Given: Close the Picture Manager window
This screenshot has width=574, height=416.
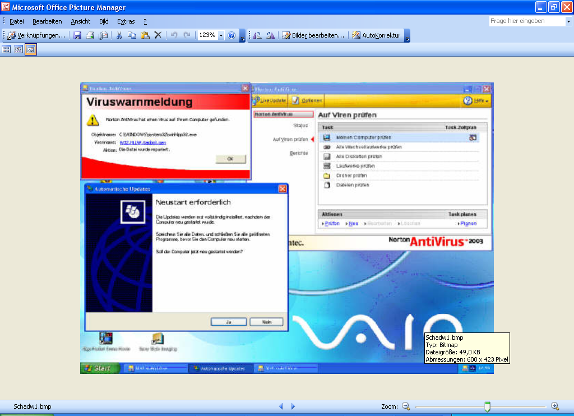Looking at the screenshot, I should click(x=567, y=7).
